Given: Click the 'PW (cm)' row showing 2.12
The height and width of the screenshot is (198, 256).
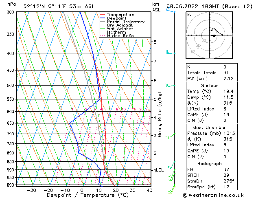Looking at the screenshot, I should 212,79.
